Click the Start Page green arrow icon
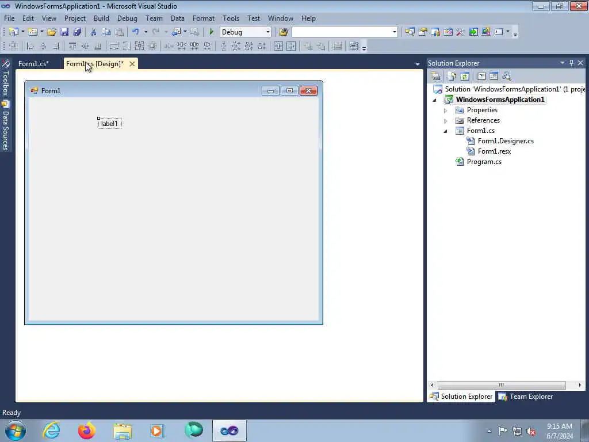This screenshot has width=589, height=442. [x=473, y=32]
